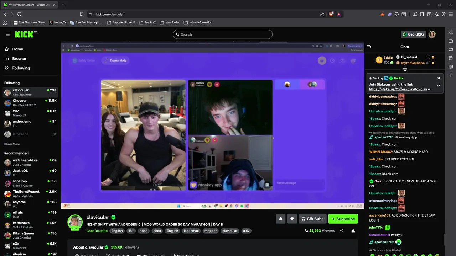Click chat username WillHELM4002
Viewport: 456px width, 256px height.
pos(380,152)
